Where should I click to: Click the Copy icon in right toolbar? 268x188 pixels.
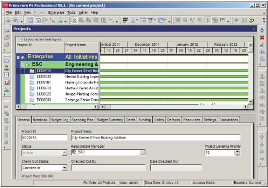tap(262, 52)
